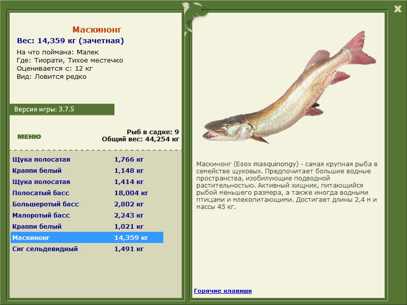This screenshot has height=305, width=407.
Task: Click the muskellunge fish picture
Action: pos(289,87)
